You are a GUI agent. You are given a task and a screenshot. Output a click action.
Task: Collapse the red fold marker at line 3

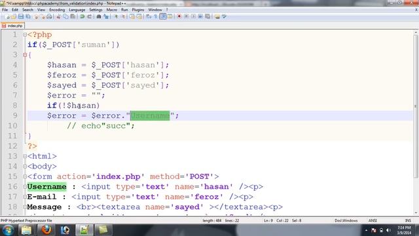pyautogui.click(x=25, y=55)
